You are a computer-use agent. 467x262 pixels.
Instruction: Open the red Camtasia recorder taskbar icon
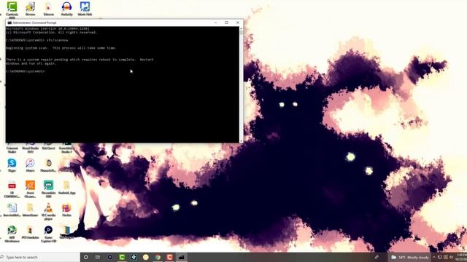click(x=169, y=257)
